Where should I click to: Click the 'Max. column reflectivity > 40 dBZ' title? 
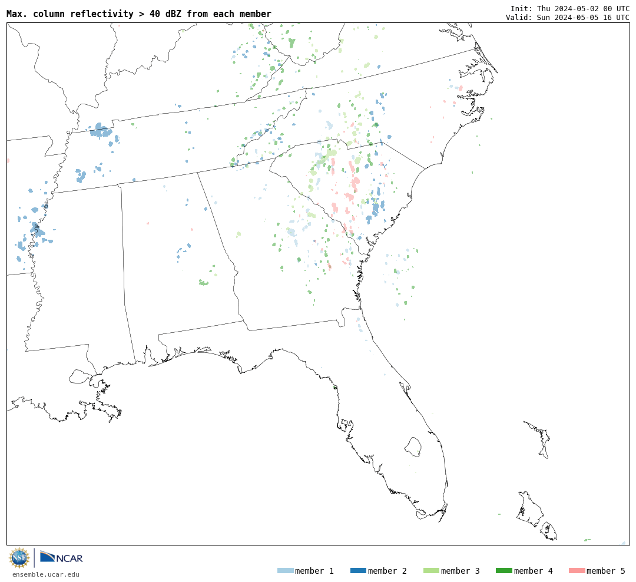click(x=139, y=14)
